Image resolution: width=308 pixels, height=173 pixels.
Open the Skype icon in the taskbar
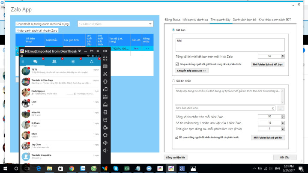[116, 168]
